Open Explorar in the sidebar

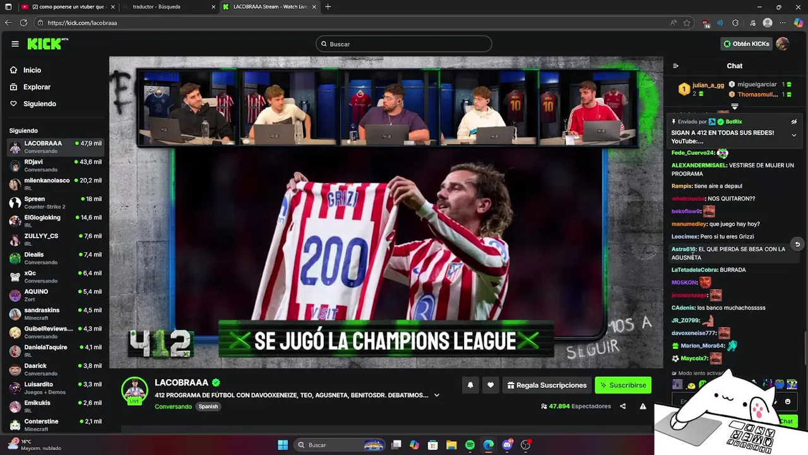pyautogui.click(x=37, y=87)
